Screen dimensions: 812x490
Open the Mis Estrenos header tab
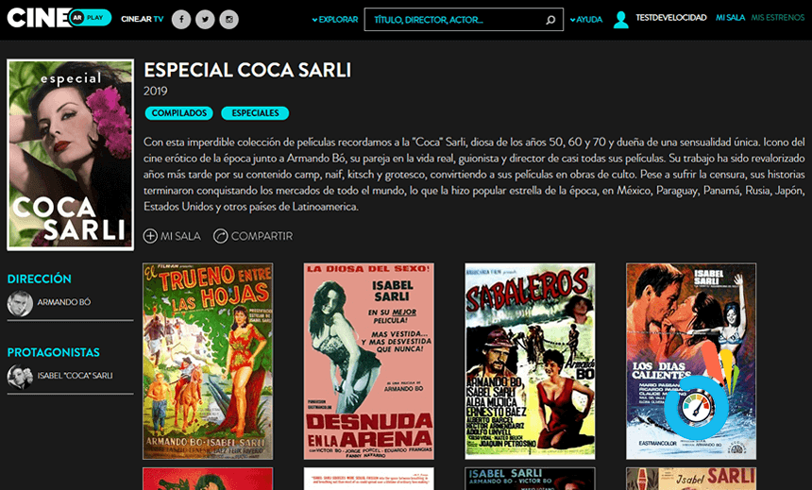coord(778,18)
